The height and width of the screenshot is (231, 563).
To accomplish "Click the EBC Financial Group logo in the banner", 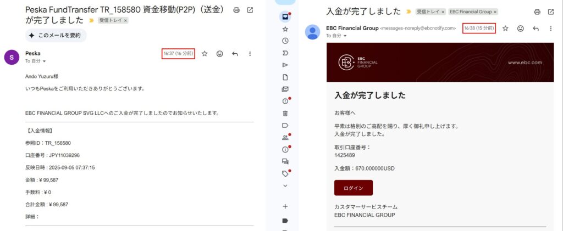I will [x=358, y=63].
